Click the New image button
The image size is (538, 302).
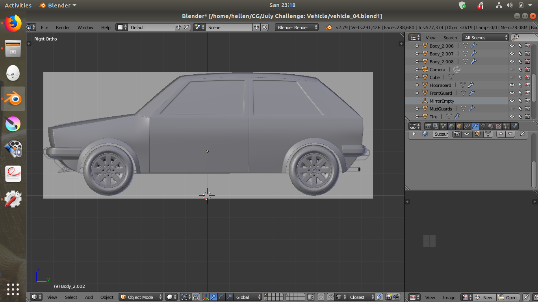484,297
